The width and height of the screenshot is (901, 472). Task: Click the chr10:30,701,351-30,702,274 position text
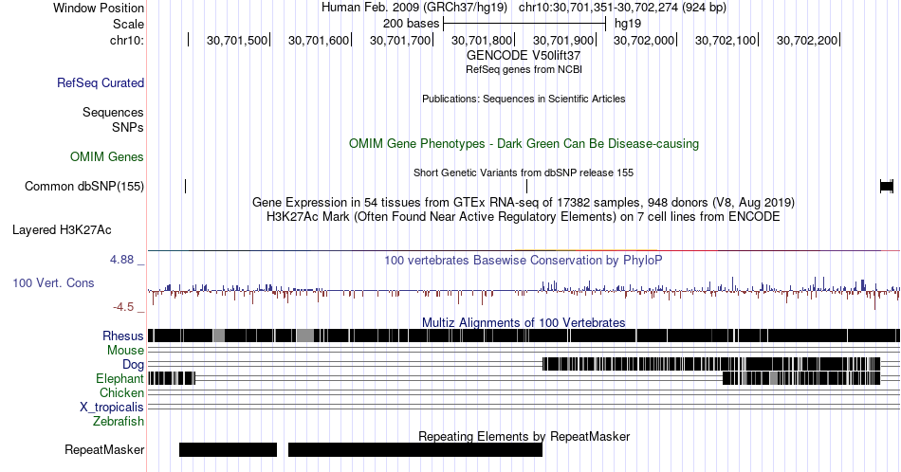[622, 8]
